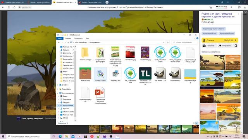Open recent locations dropdown arrow

tap(65, 42)
